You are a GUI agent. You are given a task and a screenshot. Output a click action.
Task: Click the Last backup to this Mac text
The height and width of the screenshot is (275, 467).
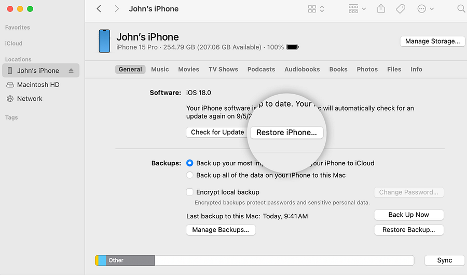247,216
